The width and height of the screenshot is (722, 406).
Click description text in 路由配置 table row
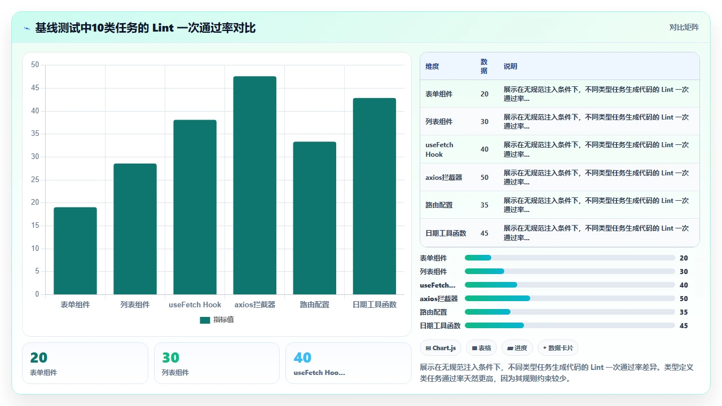[596, 205]
